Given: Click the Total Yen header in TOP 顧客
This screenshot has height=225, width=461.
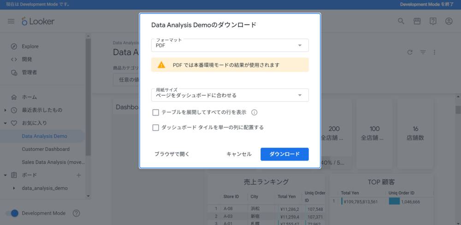Looking at the screenshot, I should [350, 193].
